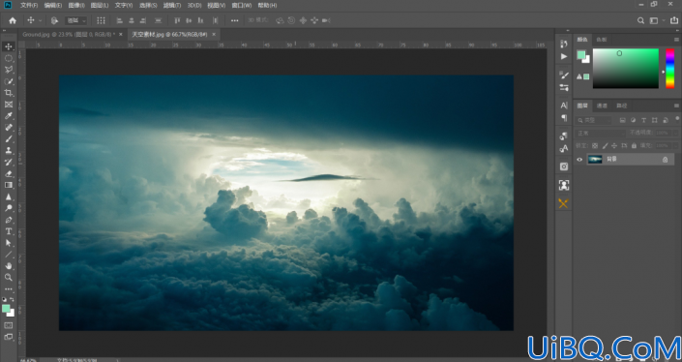The width and height of the screenshot is (682, 362).
Task: Open the 窗口(W) menu
Action: pos(242,5)
